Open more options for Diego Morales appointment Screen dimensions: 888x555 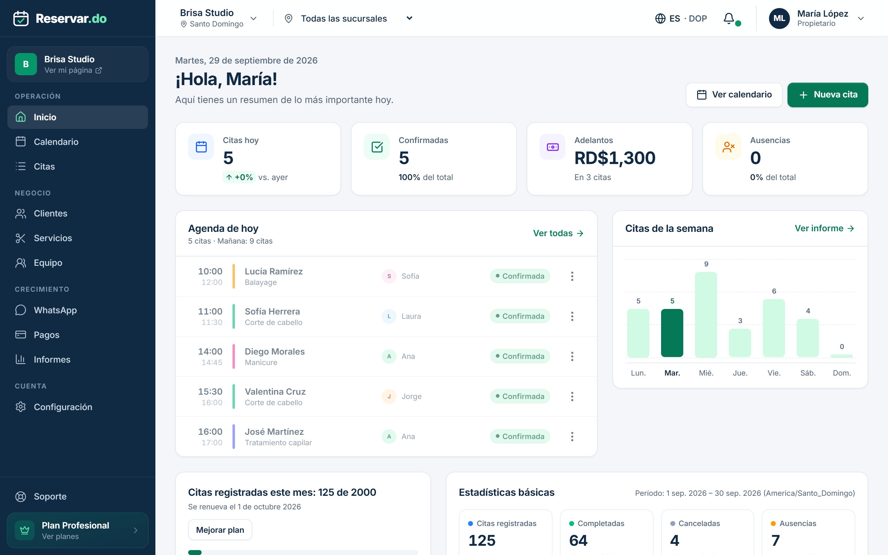point(572,356)
